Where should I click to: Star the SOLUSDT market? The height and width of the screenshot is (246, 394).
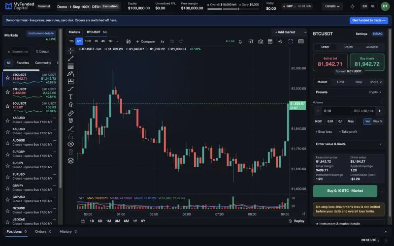coord(8,106)
